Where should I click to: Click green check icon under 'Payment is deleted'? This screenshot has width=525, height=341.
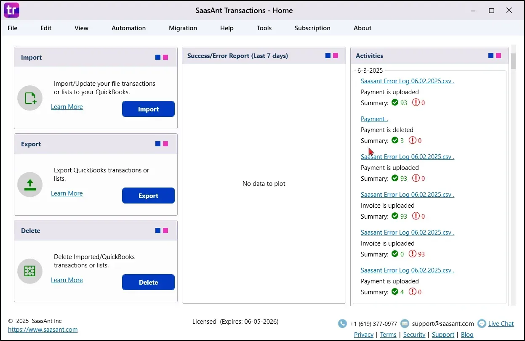[395, 140]
